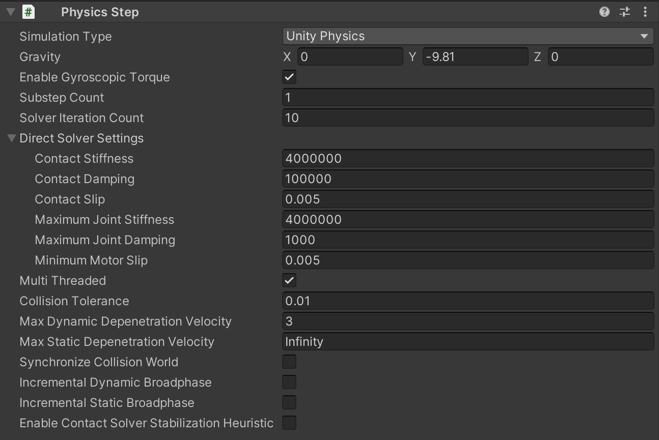Click the Minimum Motor Slip field
Screen dimensions: 659x440
(x=468, y=260)
